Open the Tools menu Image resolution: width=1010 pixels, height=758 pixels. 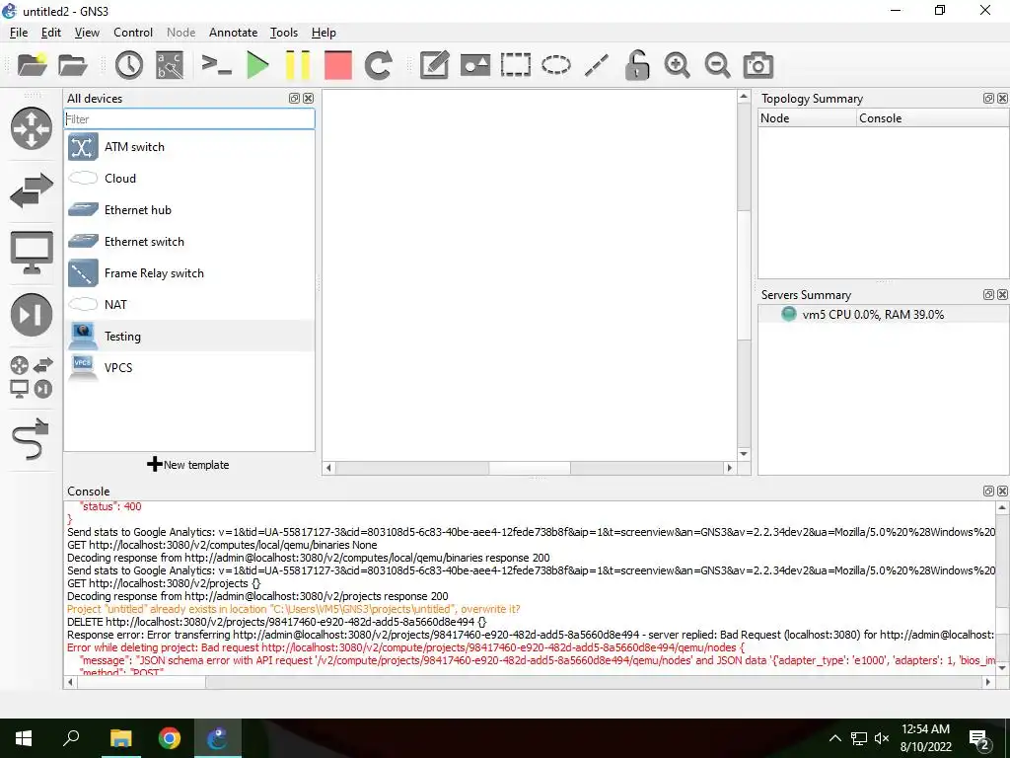[x=284, y=33]
